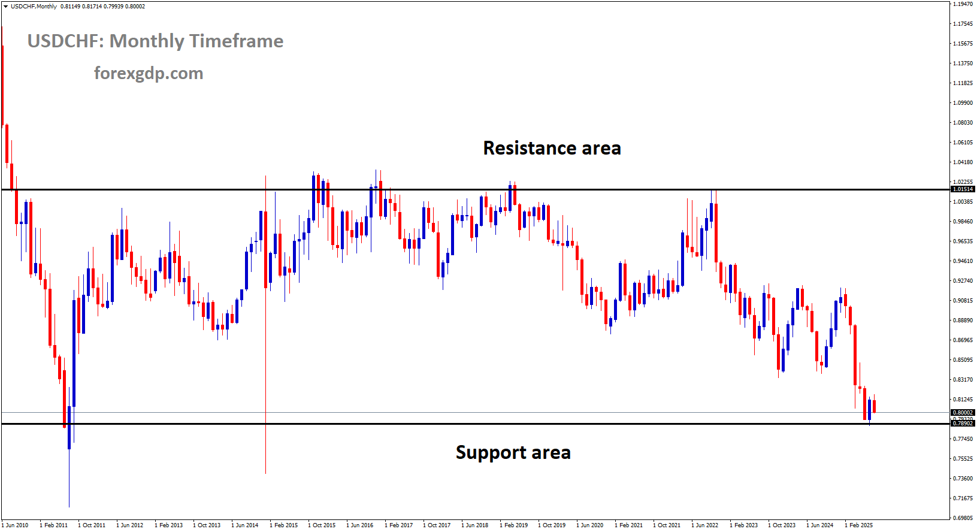Click the '1 Oct 2011' date label
The image size is (977, 532).
point(92,525)
